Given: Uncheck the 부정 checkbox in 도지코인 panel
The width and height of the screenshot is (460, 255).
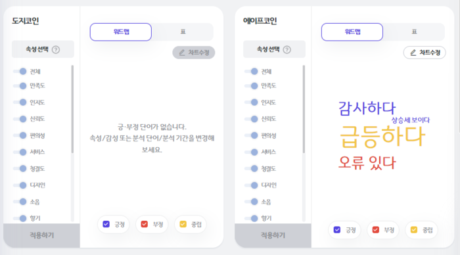Looking at the screenshot, I should point(145,224).
